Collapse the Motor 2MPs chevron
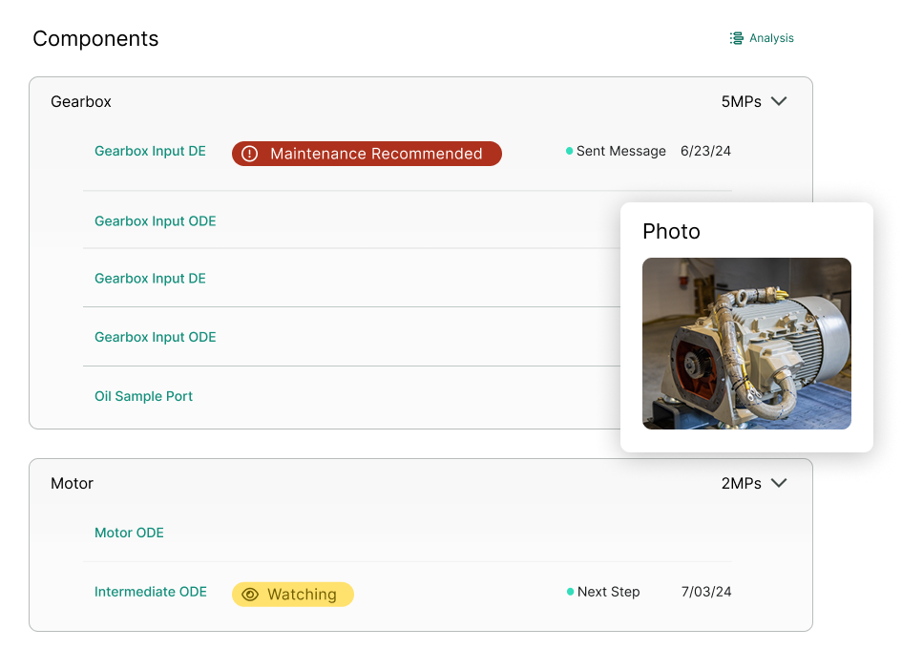Screen dimensions: 902x670 point(779,483)
